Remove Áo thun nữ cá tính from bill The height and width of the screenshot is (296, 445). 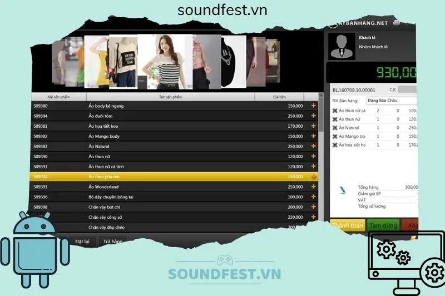(x=335, y=111)
